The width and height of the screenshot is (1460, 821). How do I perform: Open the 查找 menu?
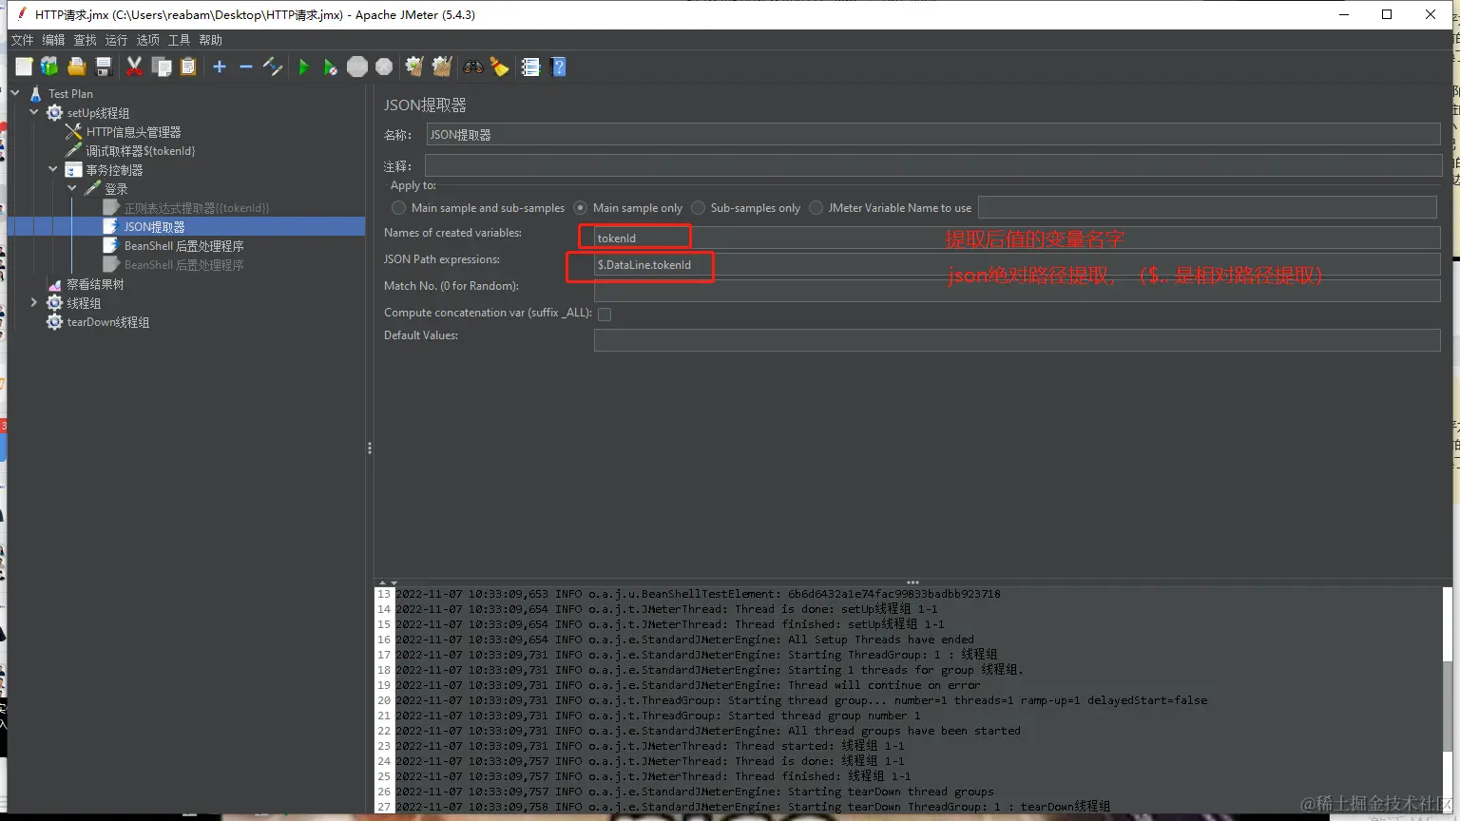85,40
